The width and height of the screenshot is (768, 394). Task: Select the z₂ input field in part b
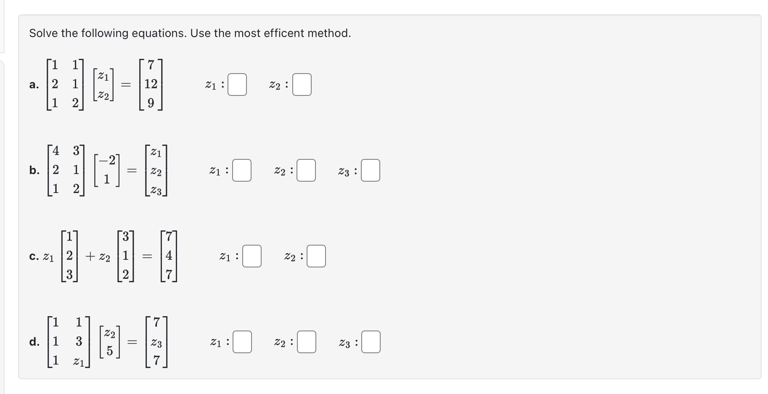tap(306, 171)
